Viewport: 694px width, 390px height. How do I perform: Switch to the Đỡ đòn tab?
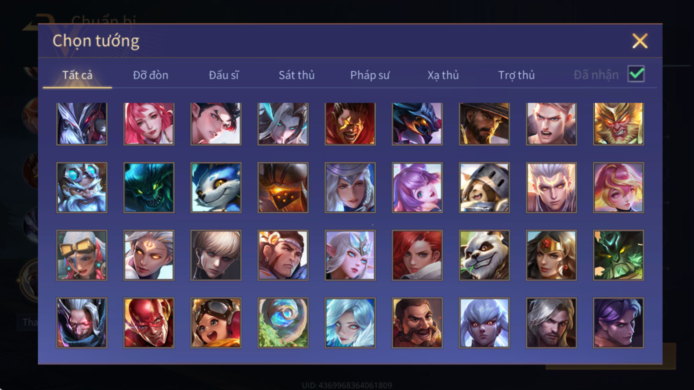[151, 75]
